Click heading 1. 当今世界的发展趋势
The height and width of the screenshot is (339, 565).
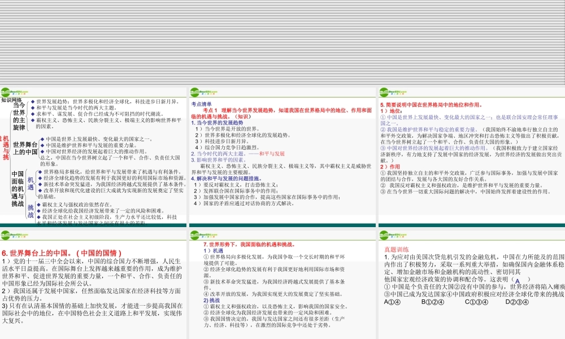point(218,123)
